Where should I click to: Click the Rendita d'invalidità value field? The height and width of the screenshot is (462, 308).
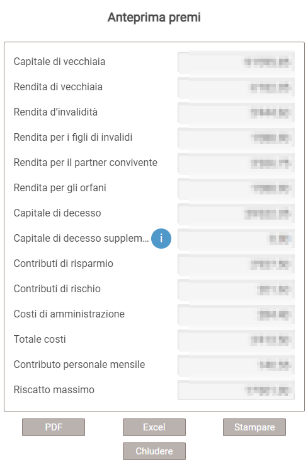pos(236,112)
